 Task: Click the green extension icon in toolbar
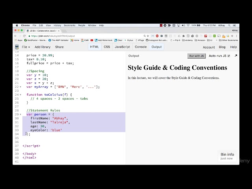coord(214,36)
